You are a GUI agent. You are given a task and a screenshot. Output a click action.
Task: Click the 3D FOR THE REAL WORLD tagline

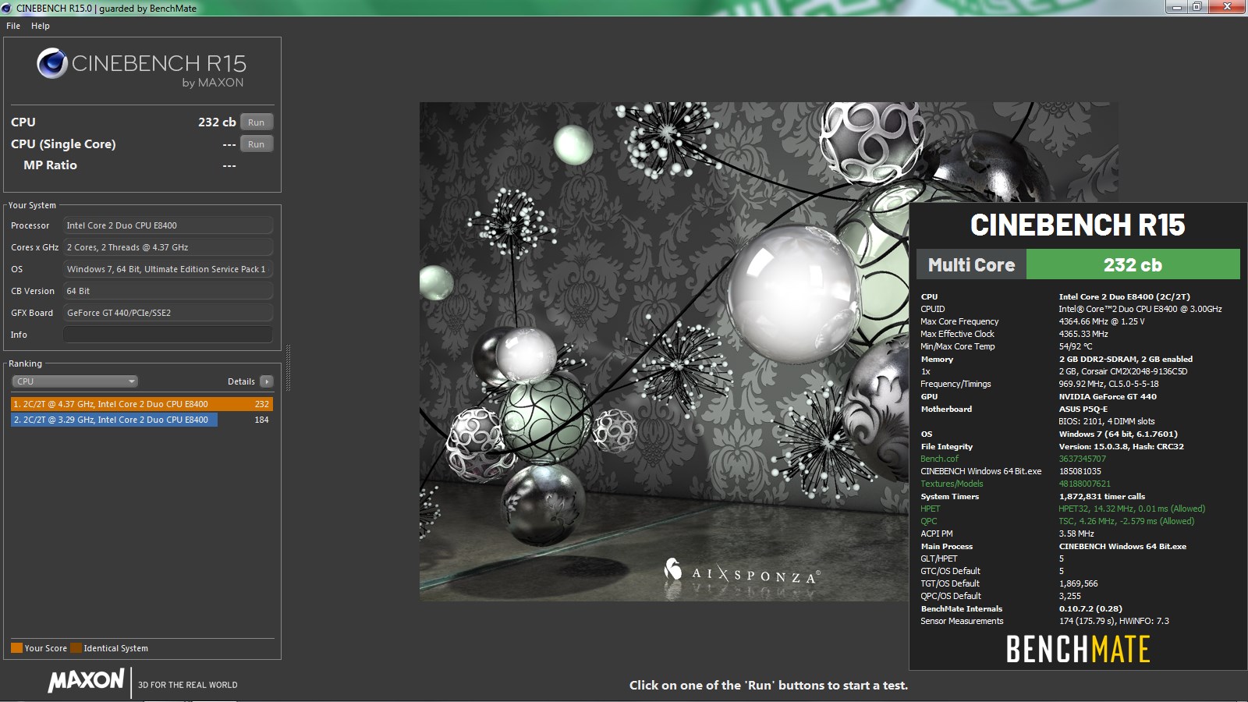(188, 685)
